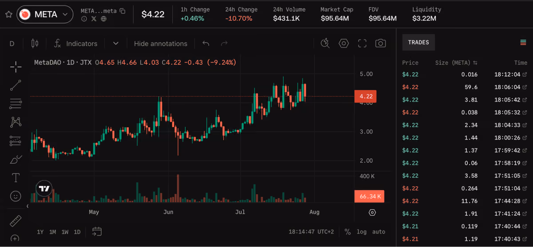Enter fullscreen chart mode
The width and height of the screenshot is (533, 247).
pyautogui.click(x=362, y=43)
